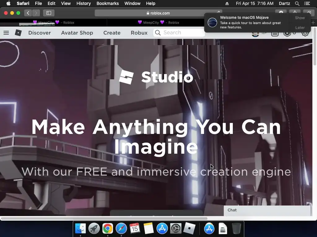317x237 pixels.
Task: Click the Roblox Studio logo banner
Action: pos(156,77)
